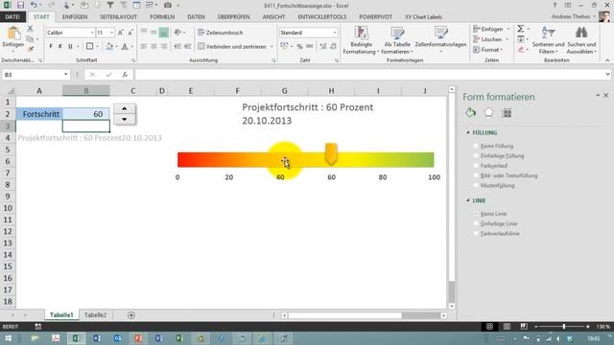Click the camera icon in the quick access toolbar

coord(168,5)
